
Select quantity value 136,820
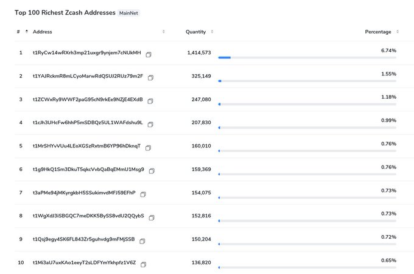201,262
